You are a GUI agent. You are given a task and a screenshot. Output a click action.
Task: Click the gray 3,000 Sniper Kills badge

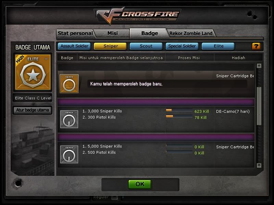click(69, 119)
